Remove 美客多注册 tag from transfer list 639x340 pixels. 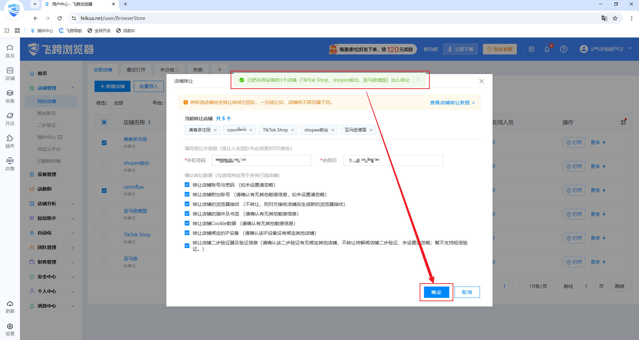(215, 130)
